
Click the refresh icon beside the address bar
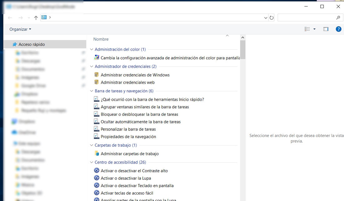click(271, 17)
